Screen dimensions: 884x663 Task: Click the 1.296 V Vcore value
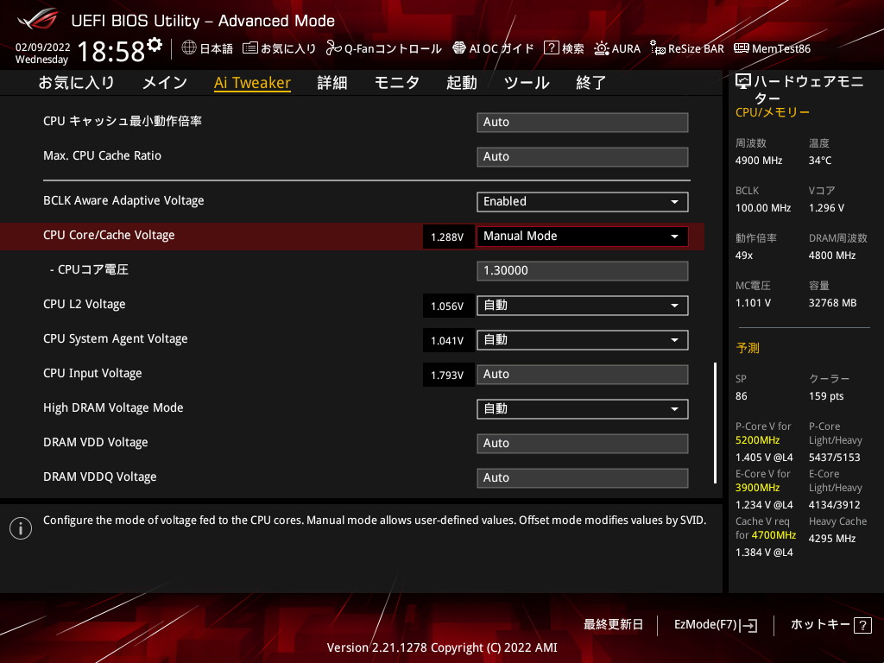point(826,208)
